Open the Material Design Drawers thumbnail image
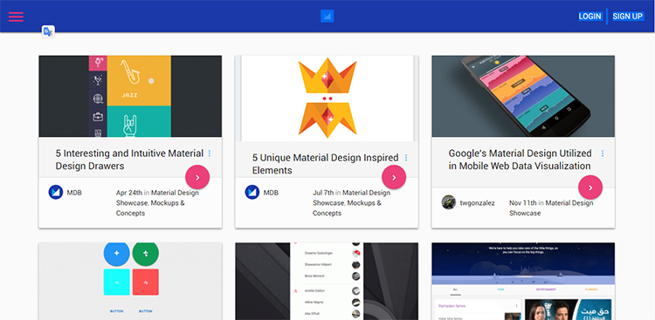The image size is (655, 320). pos(130,96)
